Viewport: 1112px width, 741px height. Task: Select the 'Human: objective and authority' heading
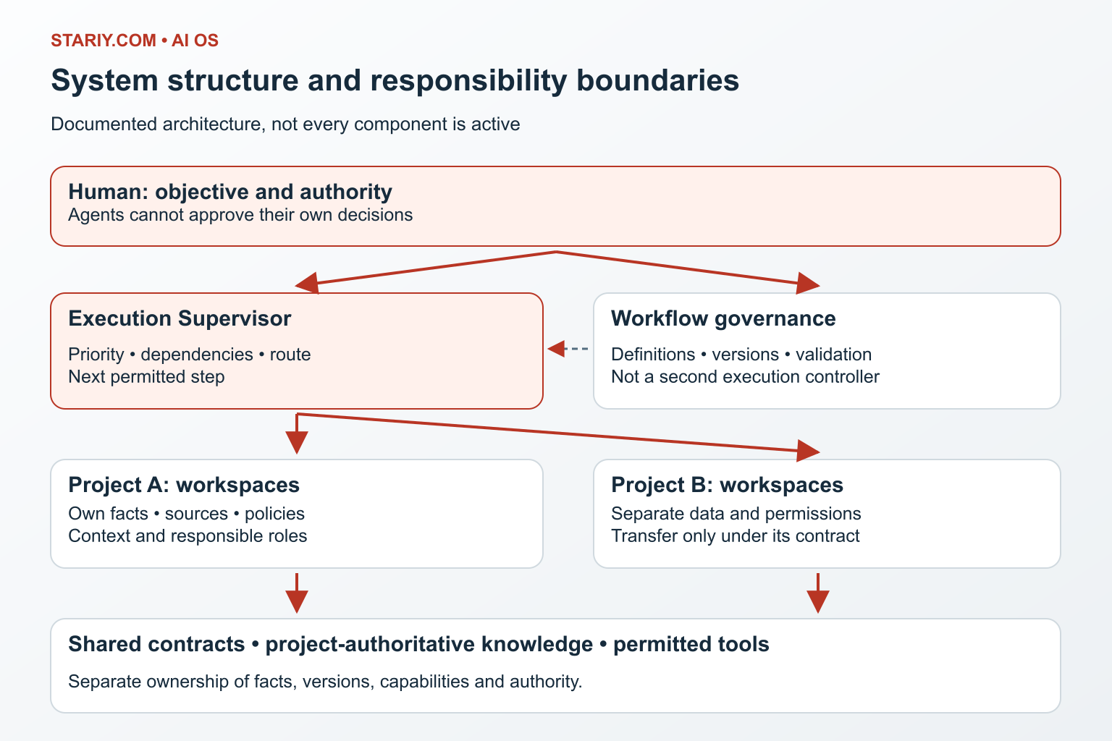point(230,192)
